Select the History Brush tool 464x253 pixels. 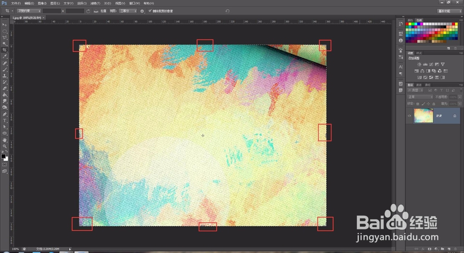click(x=5, y=82)
